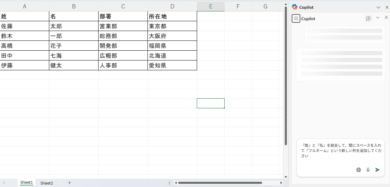Click the globe icon in Copilot input
The width and height of the screenshot is (390, 187).
coord(358,170)
